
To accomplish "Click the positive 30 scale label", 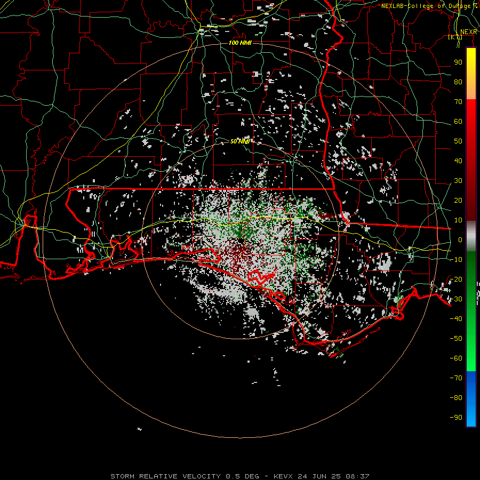I will click(x=458, y=181).
